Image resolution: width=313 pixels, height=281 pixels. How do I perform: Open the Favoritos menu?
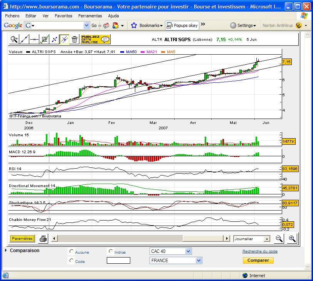point(64,16)
